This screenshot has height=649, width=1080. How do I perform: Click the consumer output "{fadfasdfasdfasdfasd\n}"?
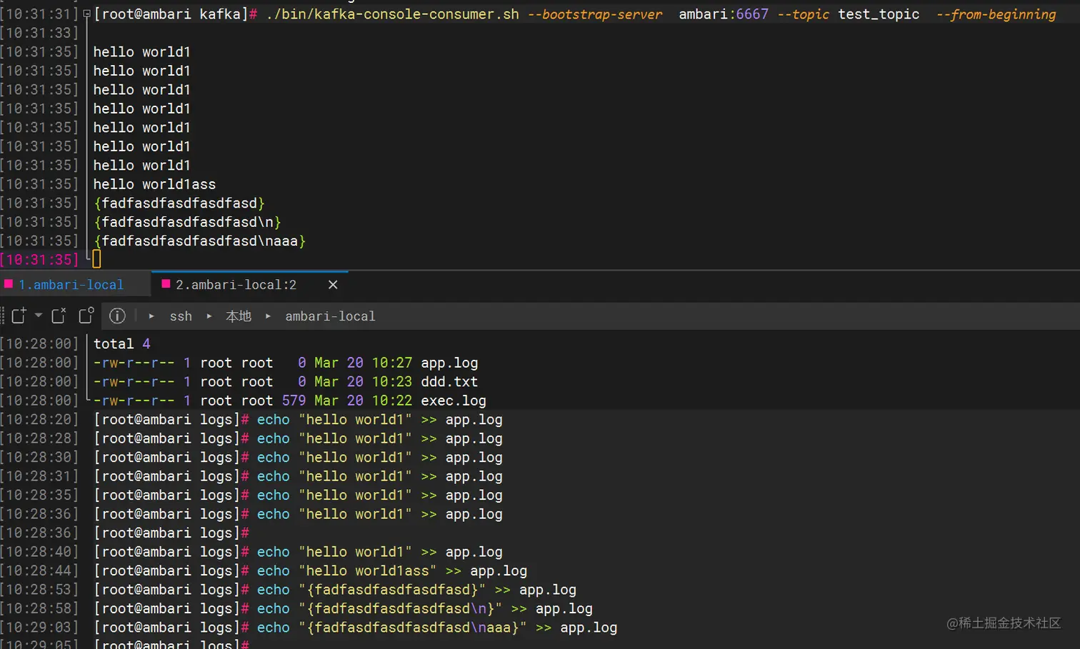click(x=187, y=222)
